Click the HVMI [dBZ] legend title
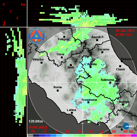This screenshot has height=137, width=137. click(x=38, y=127)
